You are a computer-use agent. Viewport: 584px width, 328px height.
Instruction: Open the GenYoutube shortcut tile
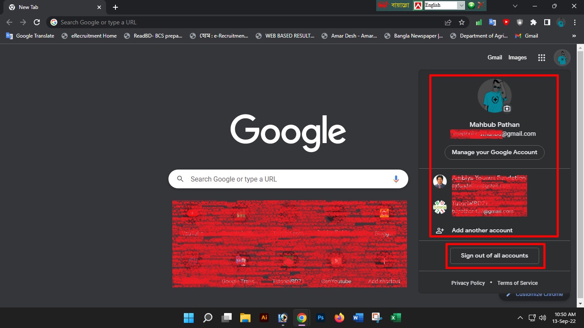pyautogui.click(x=336, y=268)
